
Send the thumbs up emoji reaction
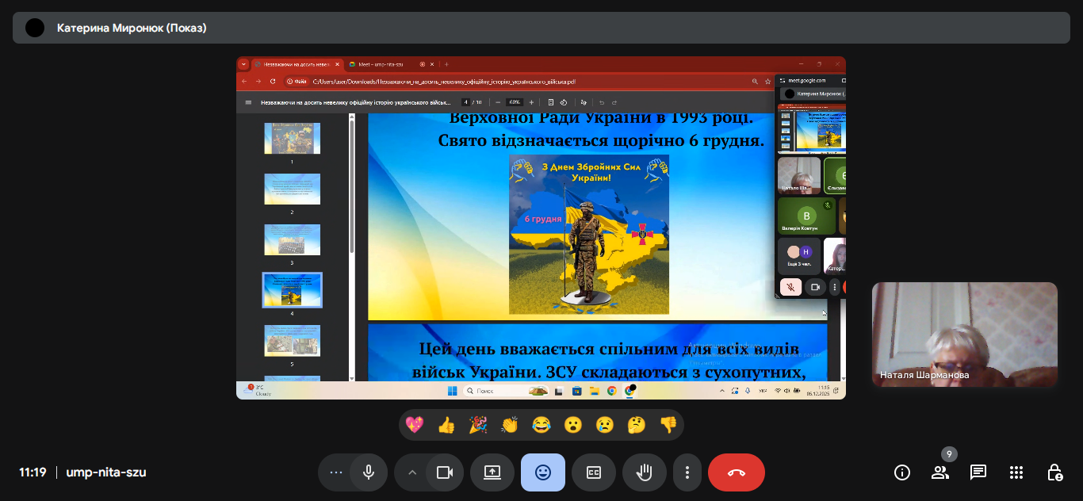click(x=446, y=425)
